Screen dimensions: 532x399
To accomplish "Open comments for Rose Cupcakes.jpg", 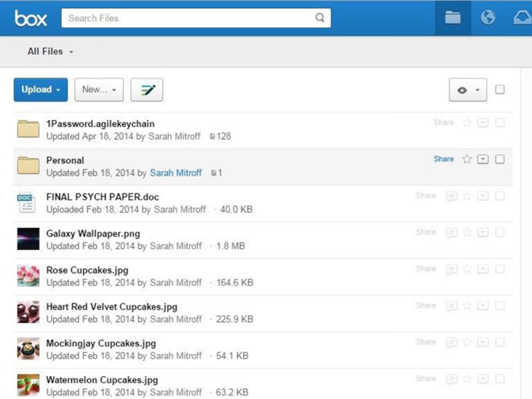I will 451,269.
